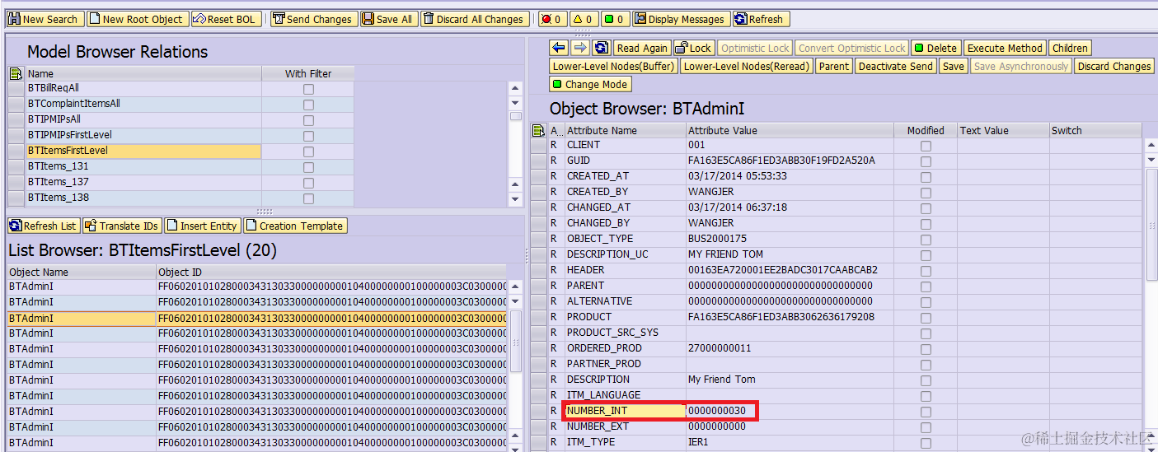1158x452 pixels.
Task: Click the top toolbar Refresh button
Action: click(759, 19)
